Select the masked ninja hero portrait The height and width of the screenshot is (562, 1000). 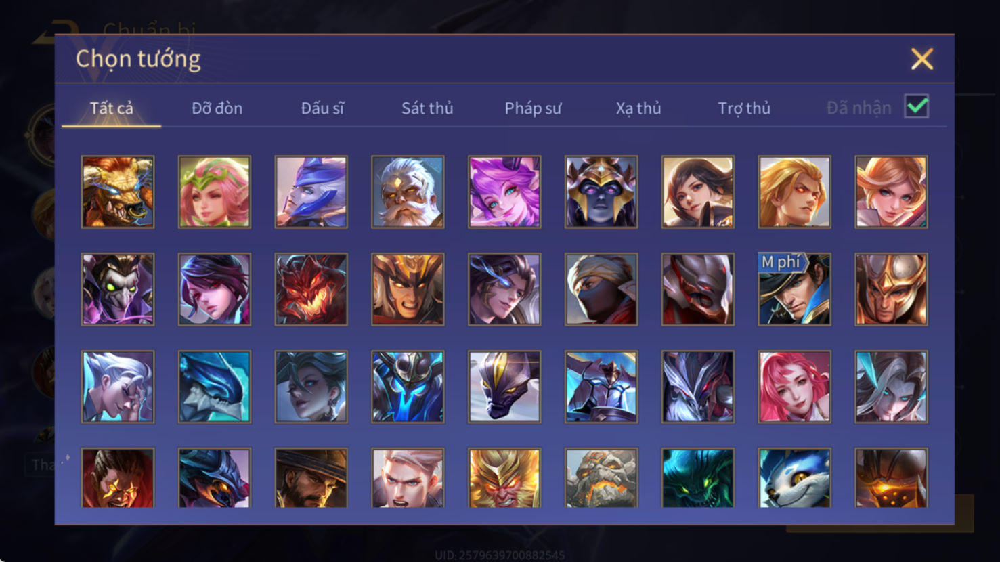click(601, 289)
